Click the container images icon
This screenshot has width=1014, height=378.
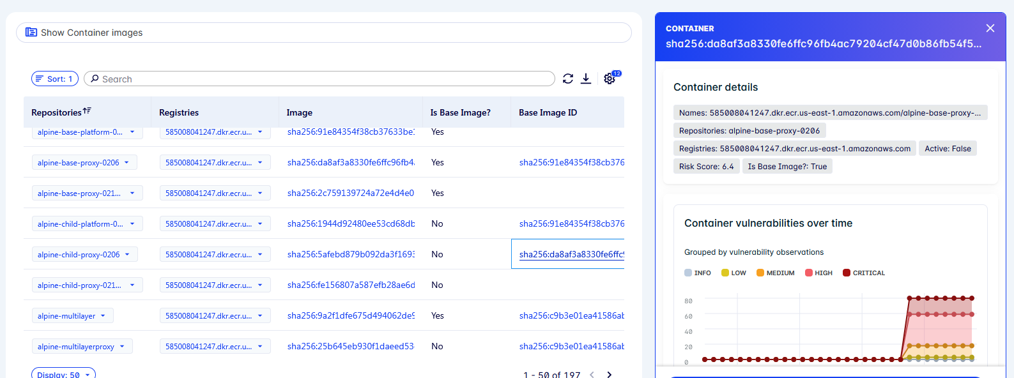point(31,32)
